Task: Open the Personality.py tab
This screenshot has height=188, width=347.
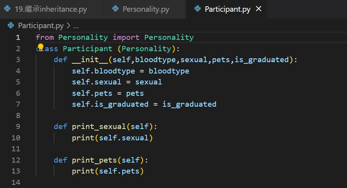Action: (146, 9)
